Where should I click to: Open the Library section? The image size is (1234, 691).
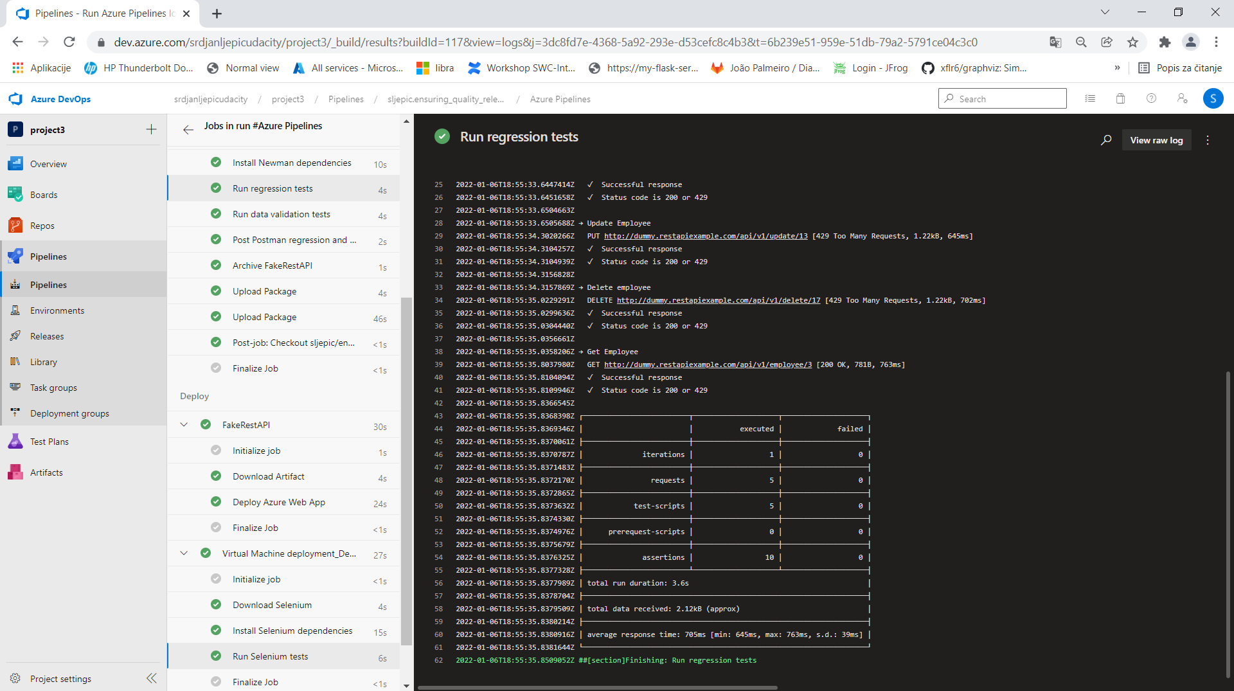[42, 361]
